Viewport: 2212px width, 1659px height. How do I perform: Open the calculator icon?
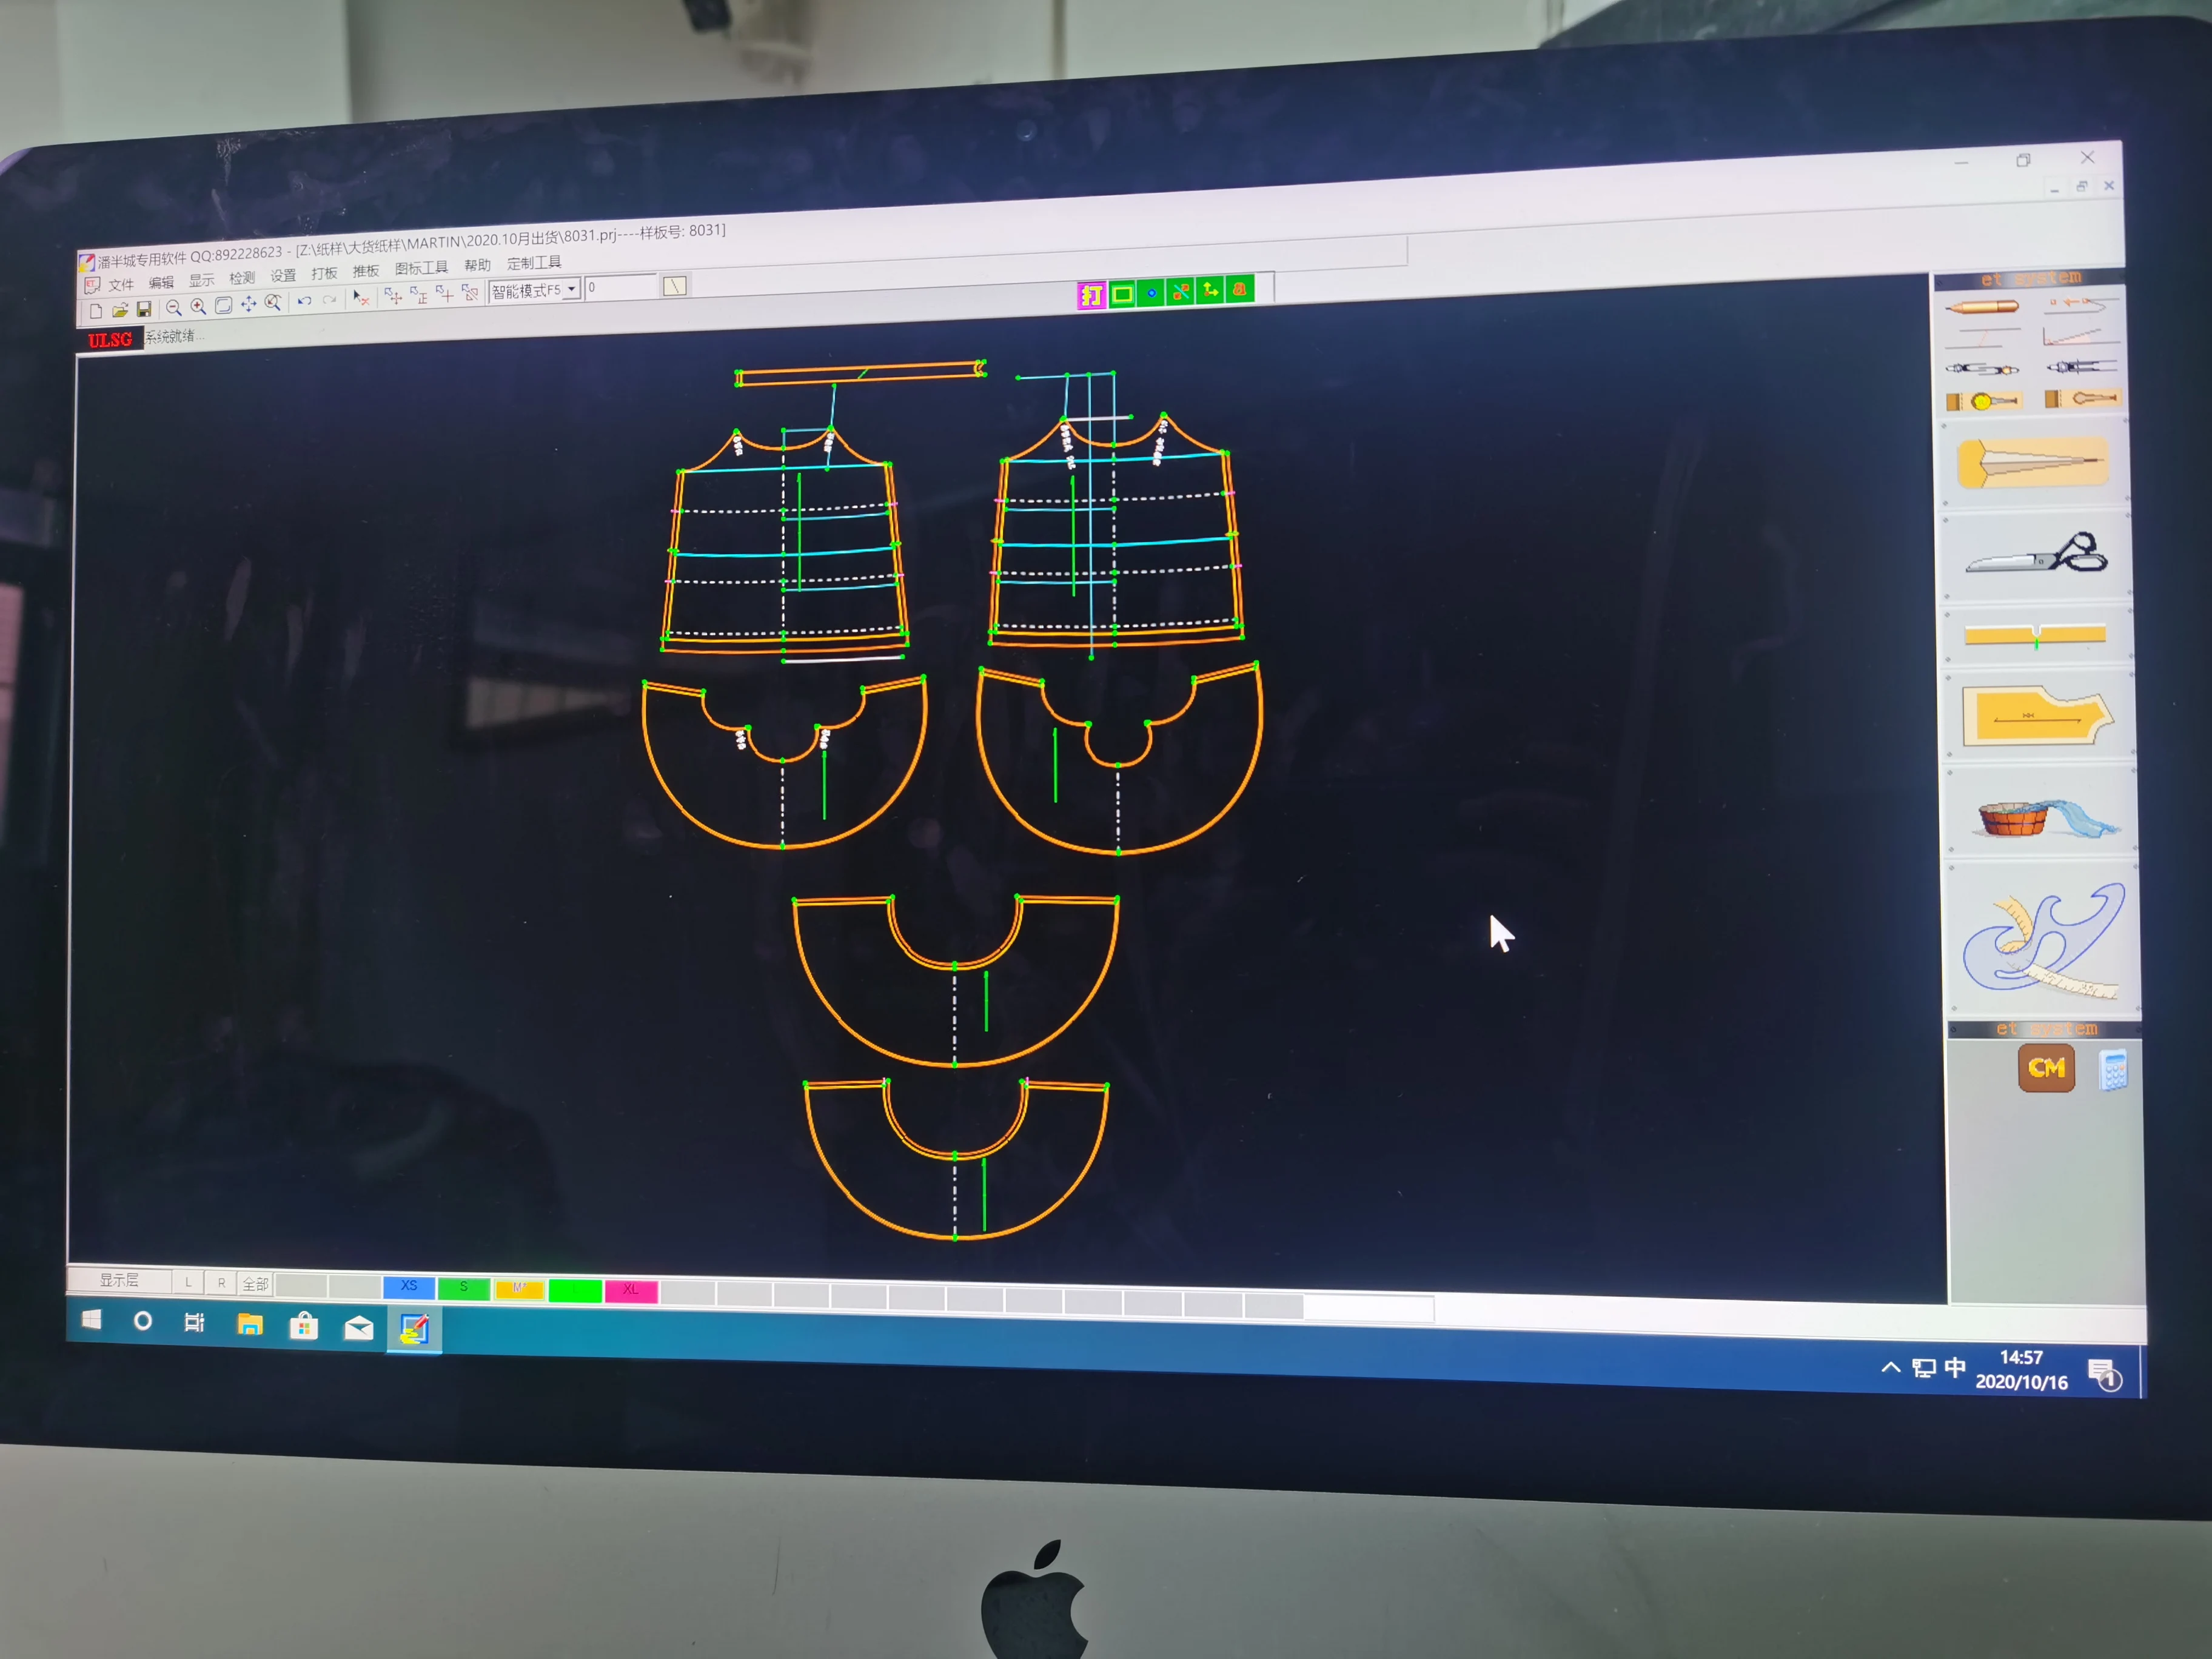[2112, 1071]
